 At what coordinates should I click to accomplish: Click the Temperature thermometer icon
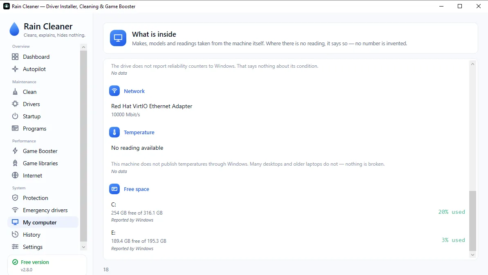tap(114, 132)
